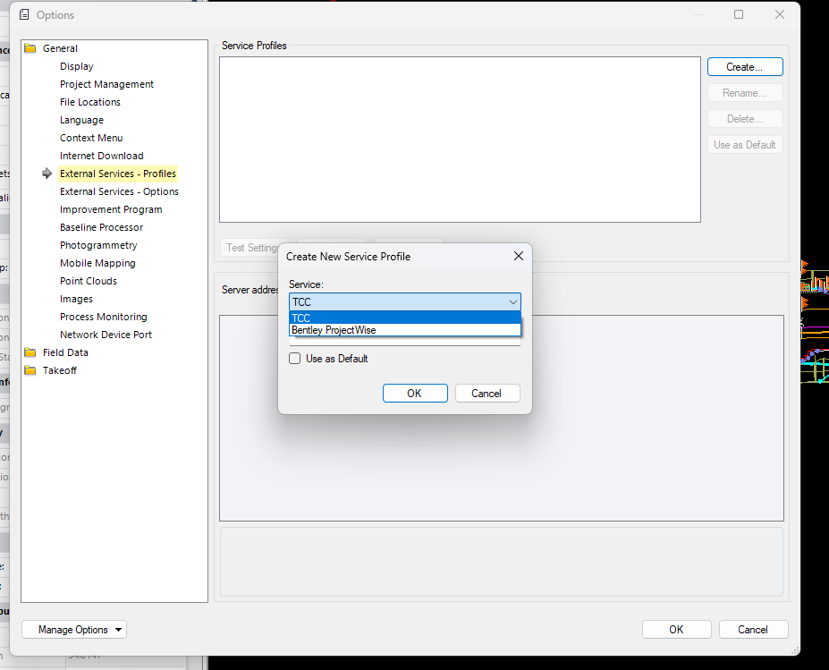Click the Rename... button
This screenshot has height=670, width=829.
(745, 93)
